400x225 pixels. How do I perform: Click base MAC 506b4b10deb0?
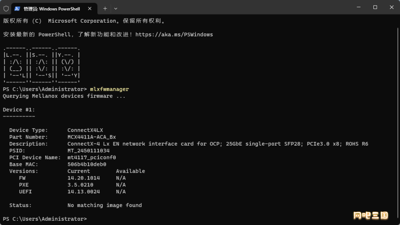coord(87,164)
